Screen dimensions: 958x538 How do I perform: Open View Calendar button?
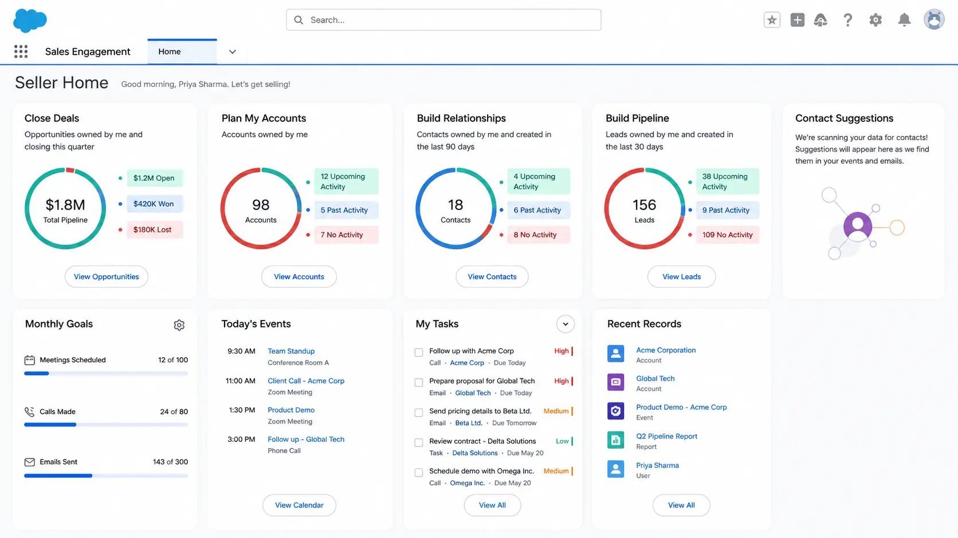[x=299, y=505]
